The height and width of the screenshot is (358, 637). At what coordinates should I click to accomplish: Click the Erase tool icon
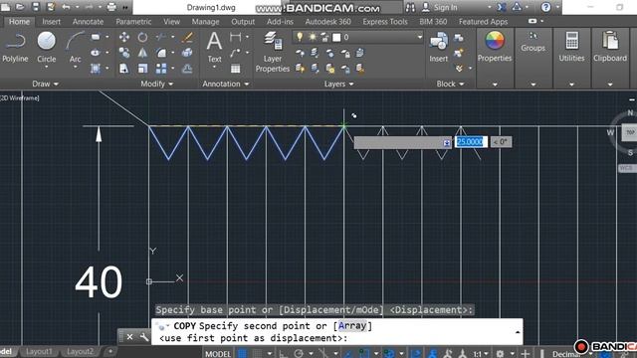click(x=187, y=38)
